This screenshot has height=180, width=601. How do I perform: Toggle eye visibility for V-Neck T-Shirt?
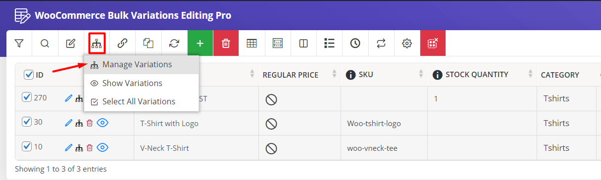point(102,147)
